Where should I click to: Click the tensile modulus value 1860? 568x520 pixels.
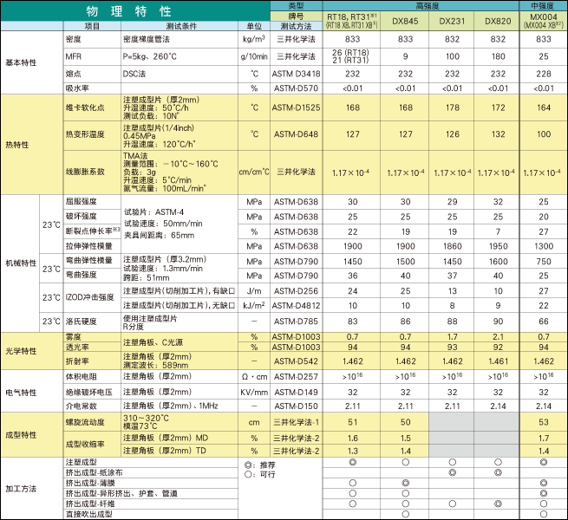[x=452, y=246]
